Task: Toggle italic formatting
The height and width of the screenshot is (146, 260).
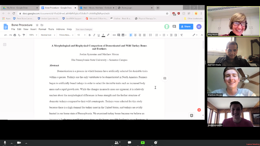Action: (x=94, y=35)
